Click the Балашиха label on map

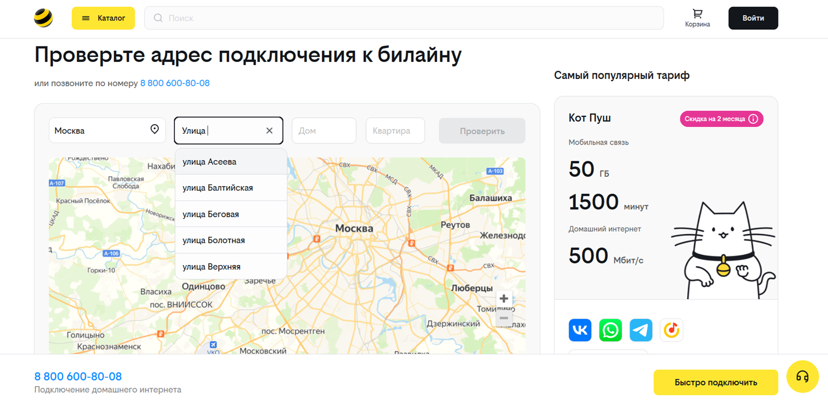coord(491,198)
